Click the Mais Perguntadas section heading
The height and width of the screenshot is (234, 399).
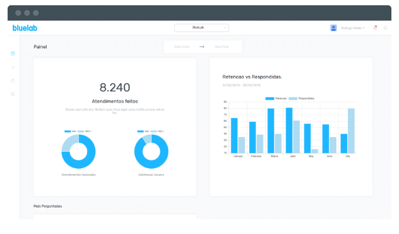click(48, 206)
